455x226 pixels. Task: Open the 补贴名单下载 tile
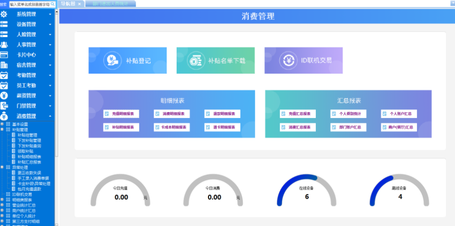click(x=215, y=61)
